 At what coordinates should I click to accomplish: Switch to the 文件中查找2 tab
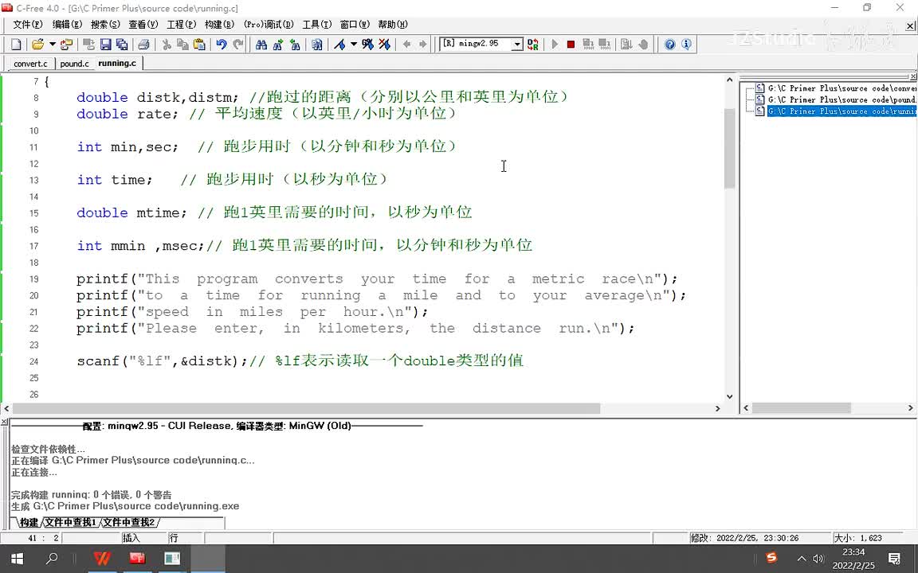click(x=129, y=522)
